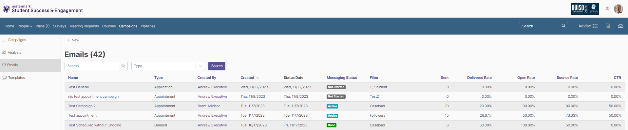
Task: Open Surveys page
Action: coord(59,26)
